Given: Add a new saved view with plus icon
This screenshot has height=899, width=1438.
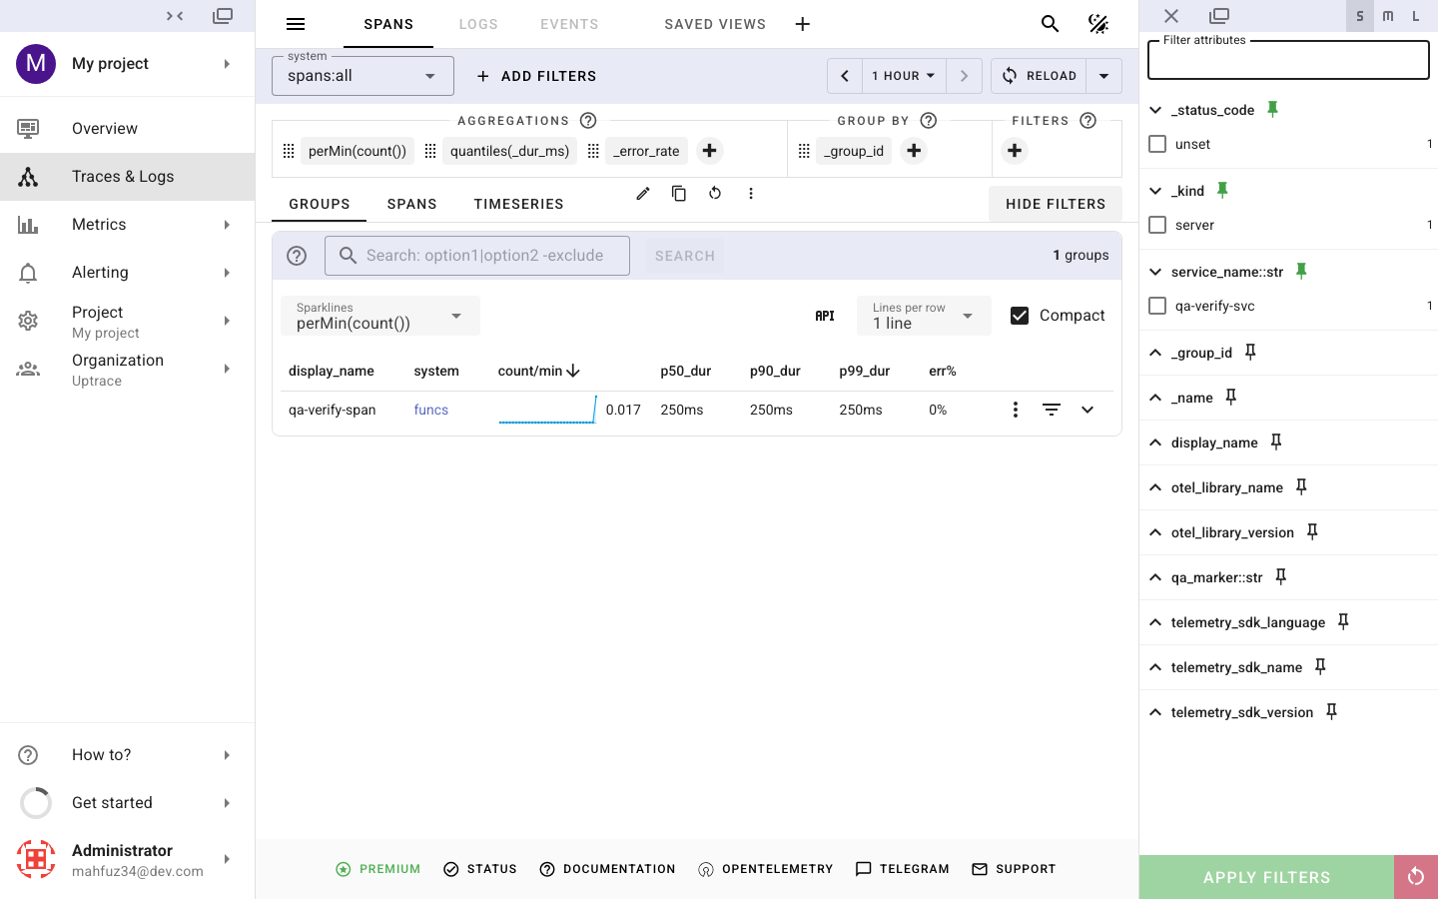Looking at the screenshot, I should coord(803,24).
